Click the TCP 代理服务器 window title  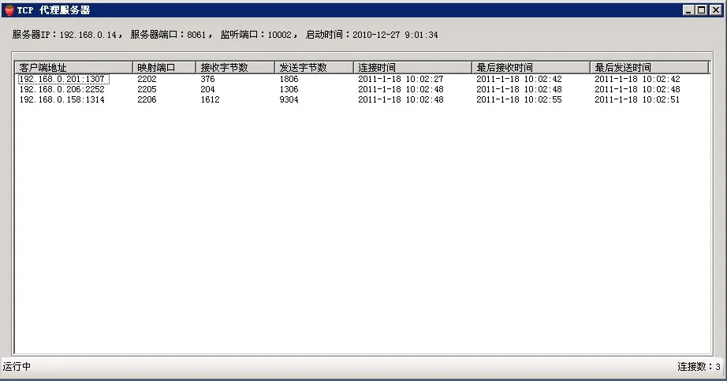(x=54, y=10)
